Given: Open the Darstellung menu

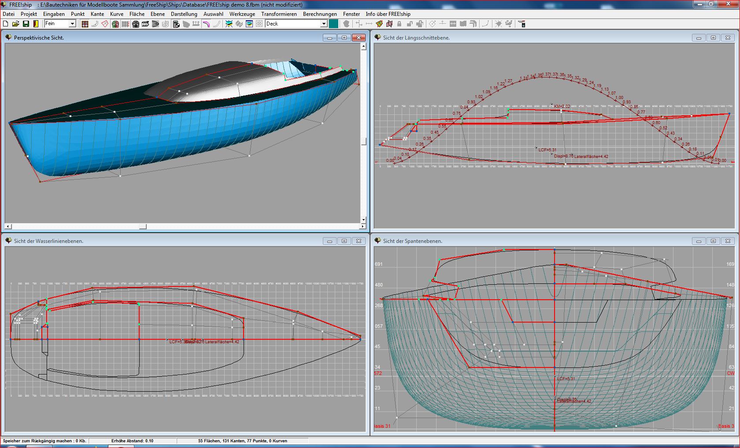Looking at the screenshot, I should 184,14.
